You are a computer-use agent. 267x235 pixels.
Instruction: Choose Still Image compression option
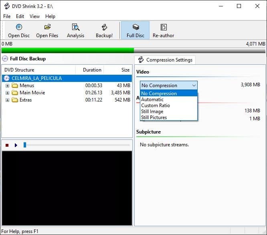coord(168,112)
